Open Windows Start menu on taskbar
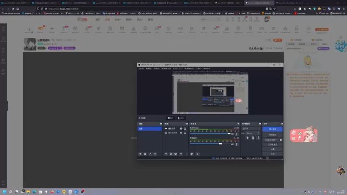347x195 pixels. [4, 192]
